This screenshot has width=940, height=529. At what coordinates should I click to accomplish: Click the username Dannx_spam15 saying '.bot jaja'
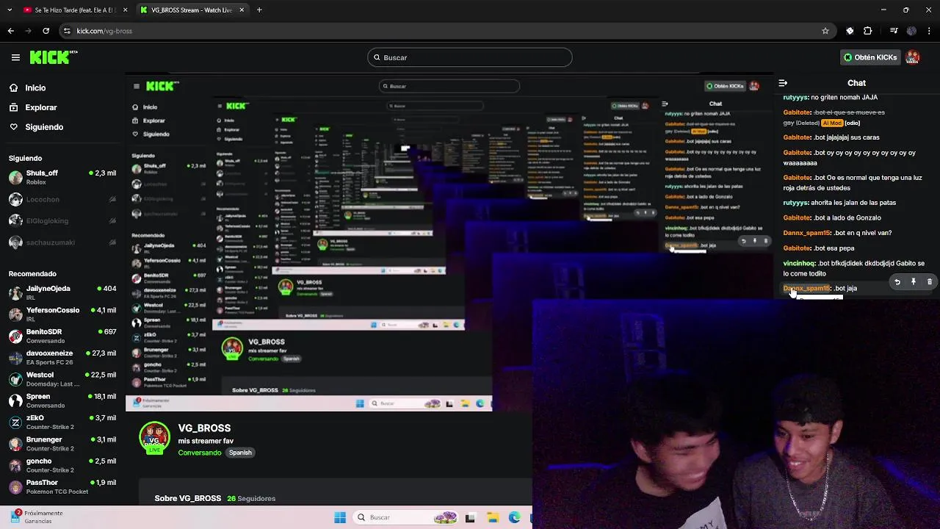coord(806,288)
